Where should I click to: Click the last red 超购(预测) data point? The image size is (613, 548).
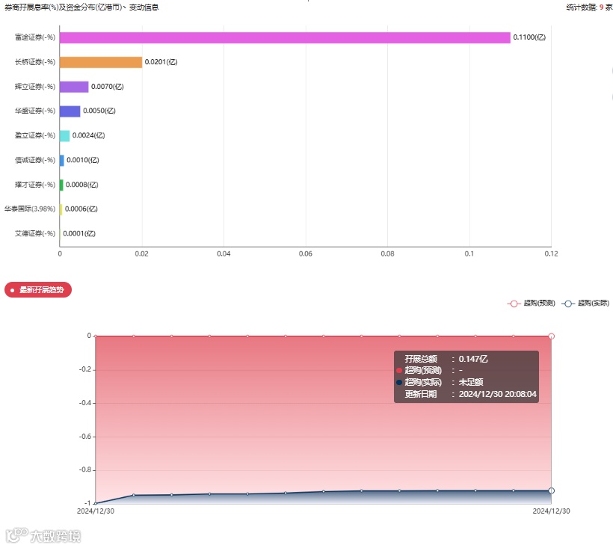[551, 336]
